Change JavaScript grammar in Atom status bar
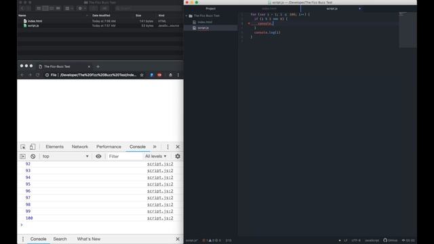The height and width of the screenshot is (244, 434). click(372, 241)
